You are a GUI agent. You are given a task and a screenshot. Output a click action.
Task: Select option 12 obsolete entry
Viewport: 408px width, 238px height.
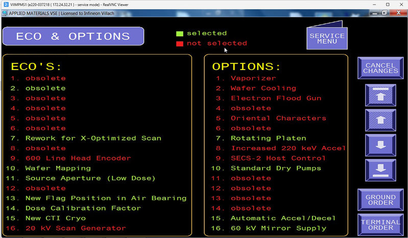241,188
